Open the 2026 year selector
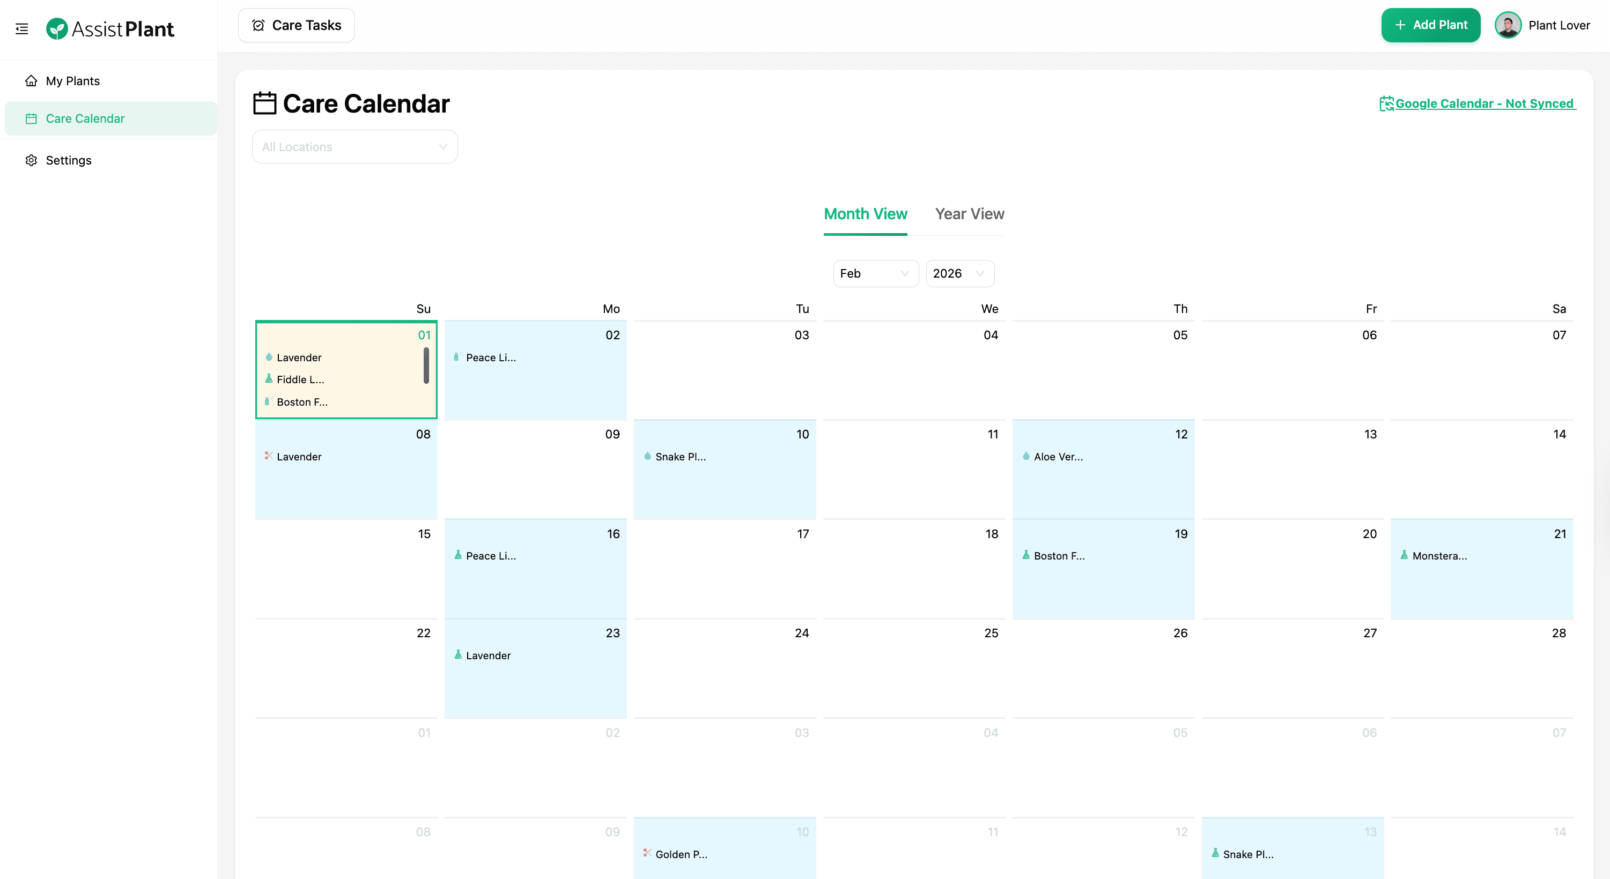Image resolution: width=1610 pixels, height=879 pixels. click(x=959, y=273)
